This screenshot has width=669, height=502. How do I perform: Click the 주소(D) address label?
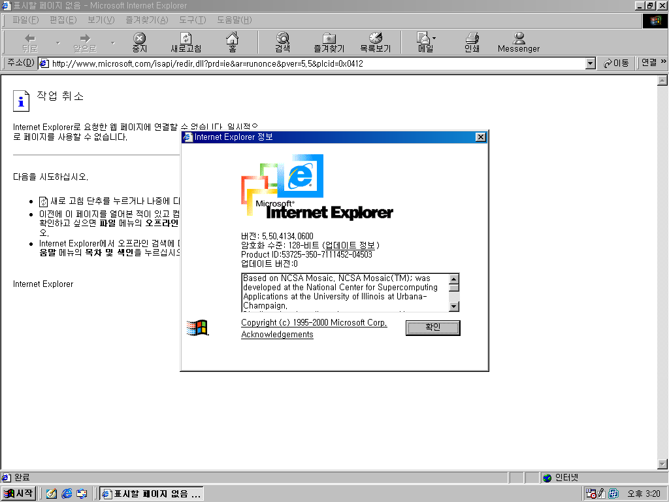point(20,63)
